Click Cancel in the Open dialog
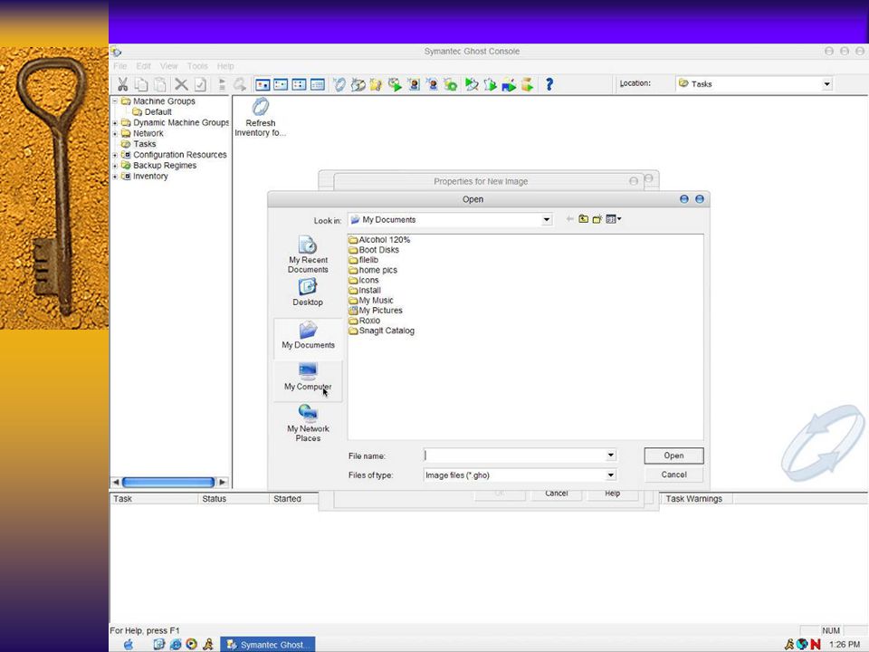The image size is (869, 652). 673,475
